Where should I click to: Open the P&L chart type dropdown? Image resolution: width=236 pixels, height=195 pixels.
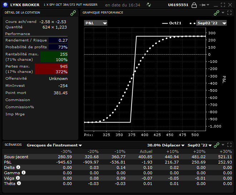point(95,23)
